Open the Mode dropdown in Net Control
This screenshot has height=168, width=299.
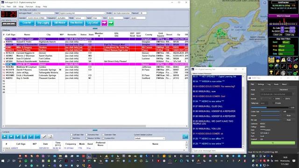click(x=80, y=18)
